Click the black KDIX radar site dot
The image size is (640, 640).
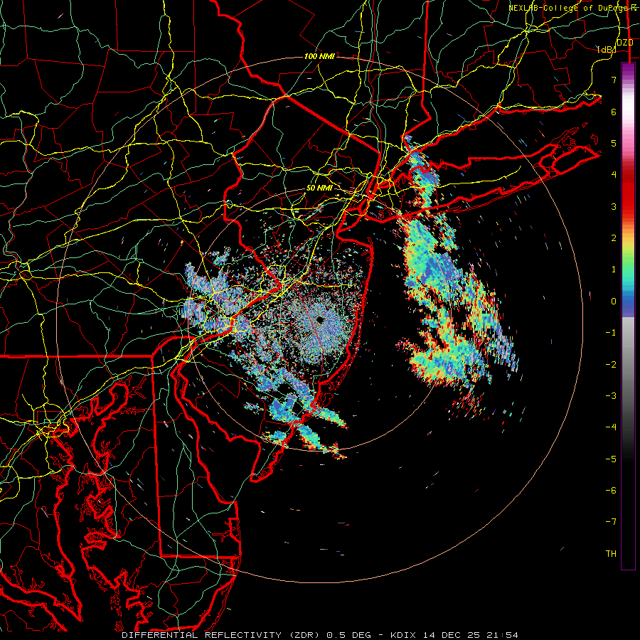coord(320,320)
